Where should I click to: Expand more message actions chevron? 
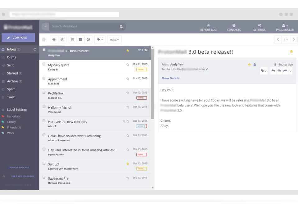291,71
